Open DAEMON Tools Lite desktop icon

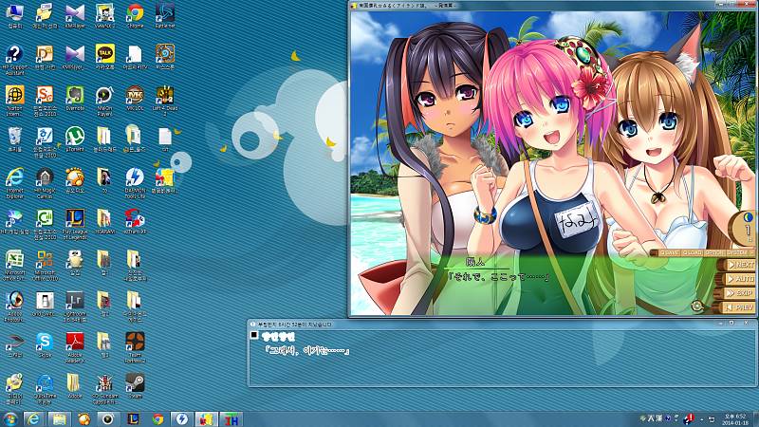tap(135, 177)
